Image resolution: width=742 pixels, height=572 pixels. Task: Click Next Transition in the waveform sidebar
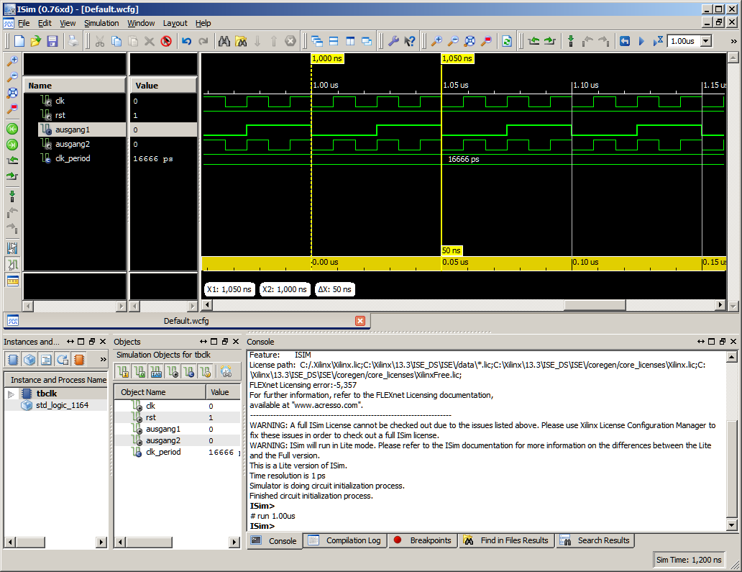click(12, 176)
